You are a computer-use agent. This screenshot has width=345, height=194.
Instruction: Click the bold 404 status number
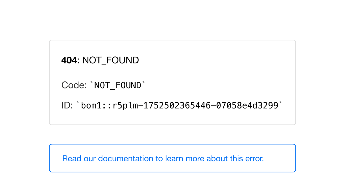coord(69,60)
